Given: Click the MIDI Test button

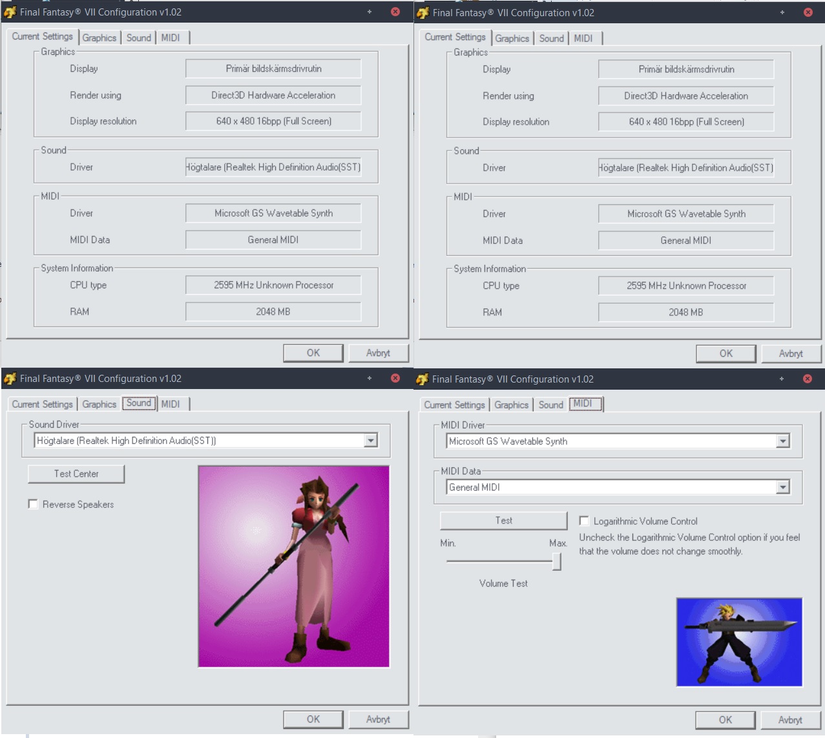Looking at the screenshot, I should 504,521.
